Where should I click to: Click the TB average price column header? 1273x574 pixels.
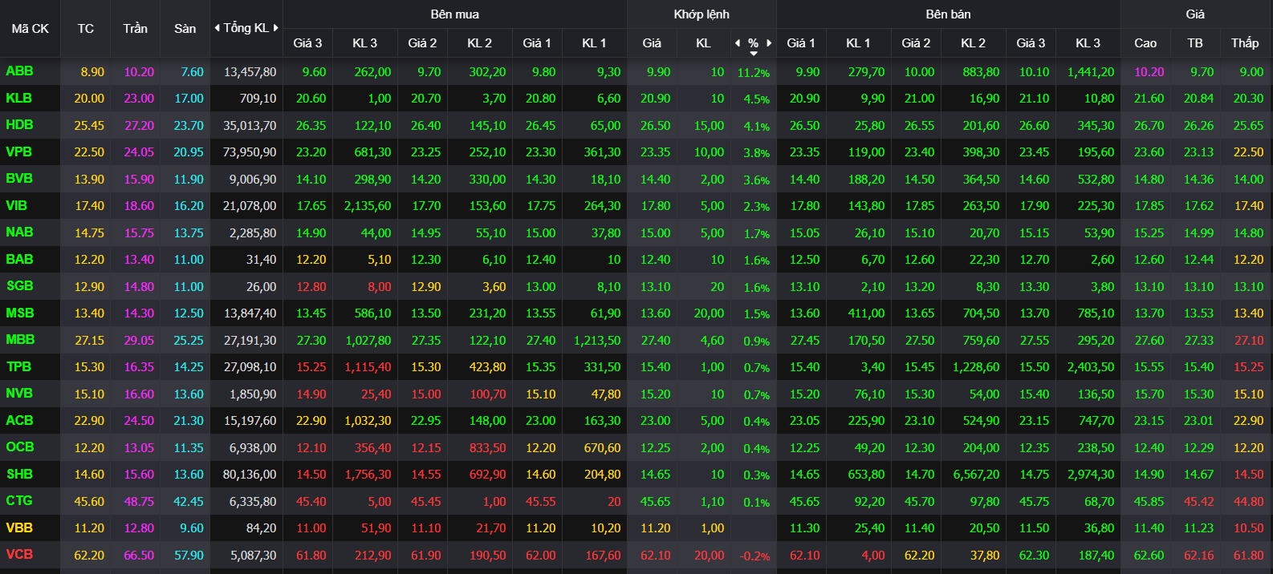(1195, 43)
